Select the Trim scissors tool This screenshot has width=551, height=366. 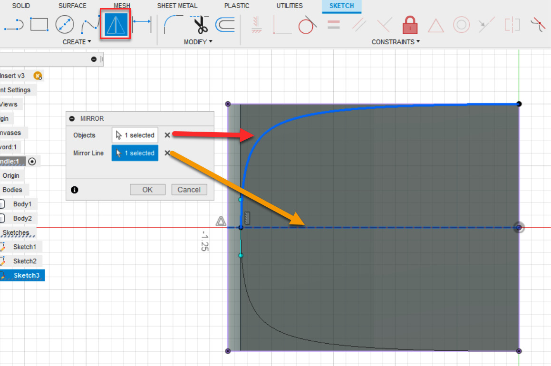click(x=200, y=24)
